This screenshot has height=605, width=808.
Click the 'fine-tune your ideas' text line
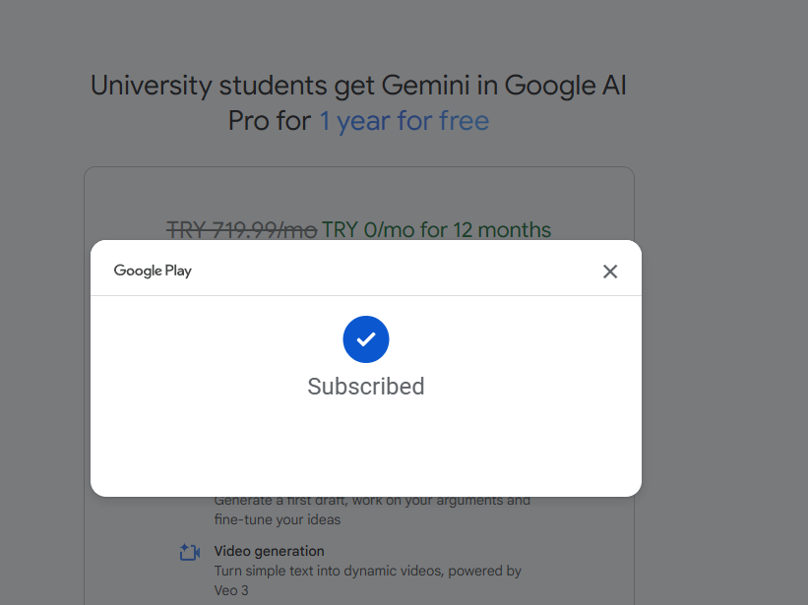(x=278, y=519)
